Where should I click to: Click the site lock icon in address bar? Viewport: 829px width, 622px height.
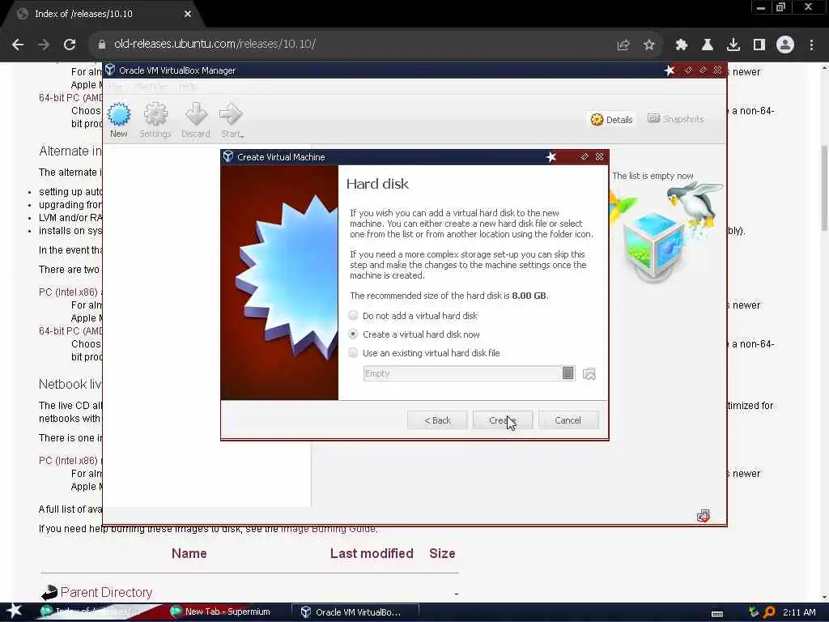tap(101, 45)
